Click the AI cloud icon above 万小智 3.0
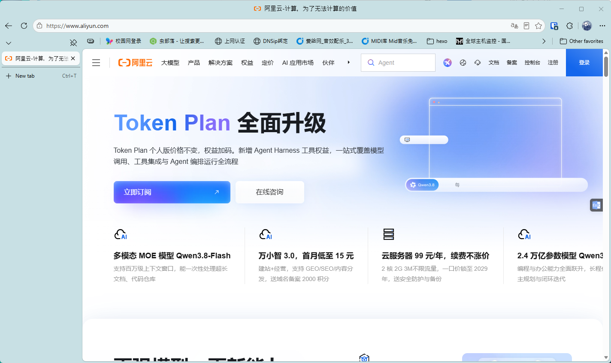This screenshot has width=611, height=363. [266, 234]
